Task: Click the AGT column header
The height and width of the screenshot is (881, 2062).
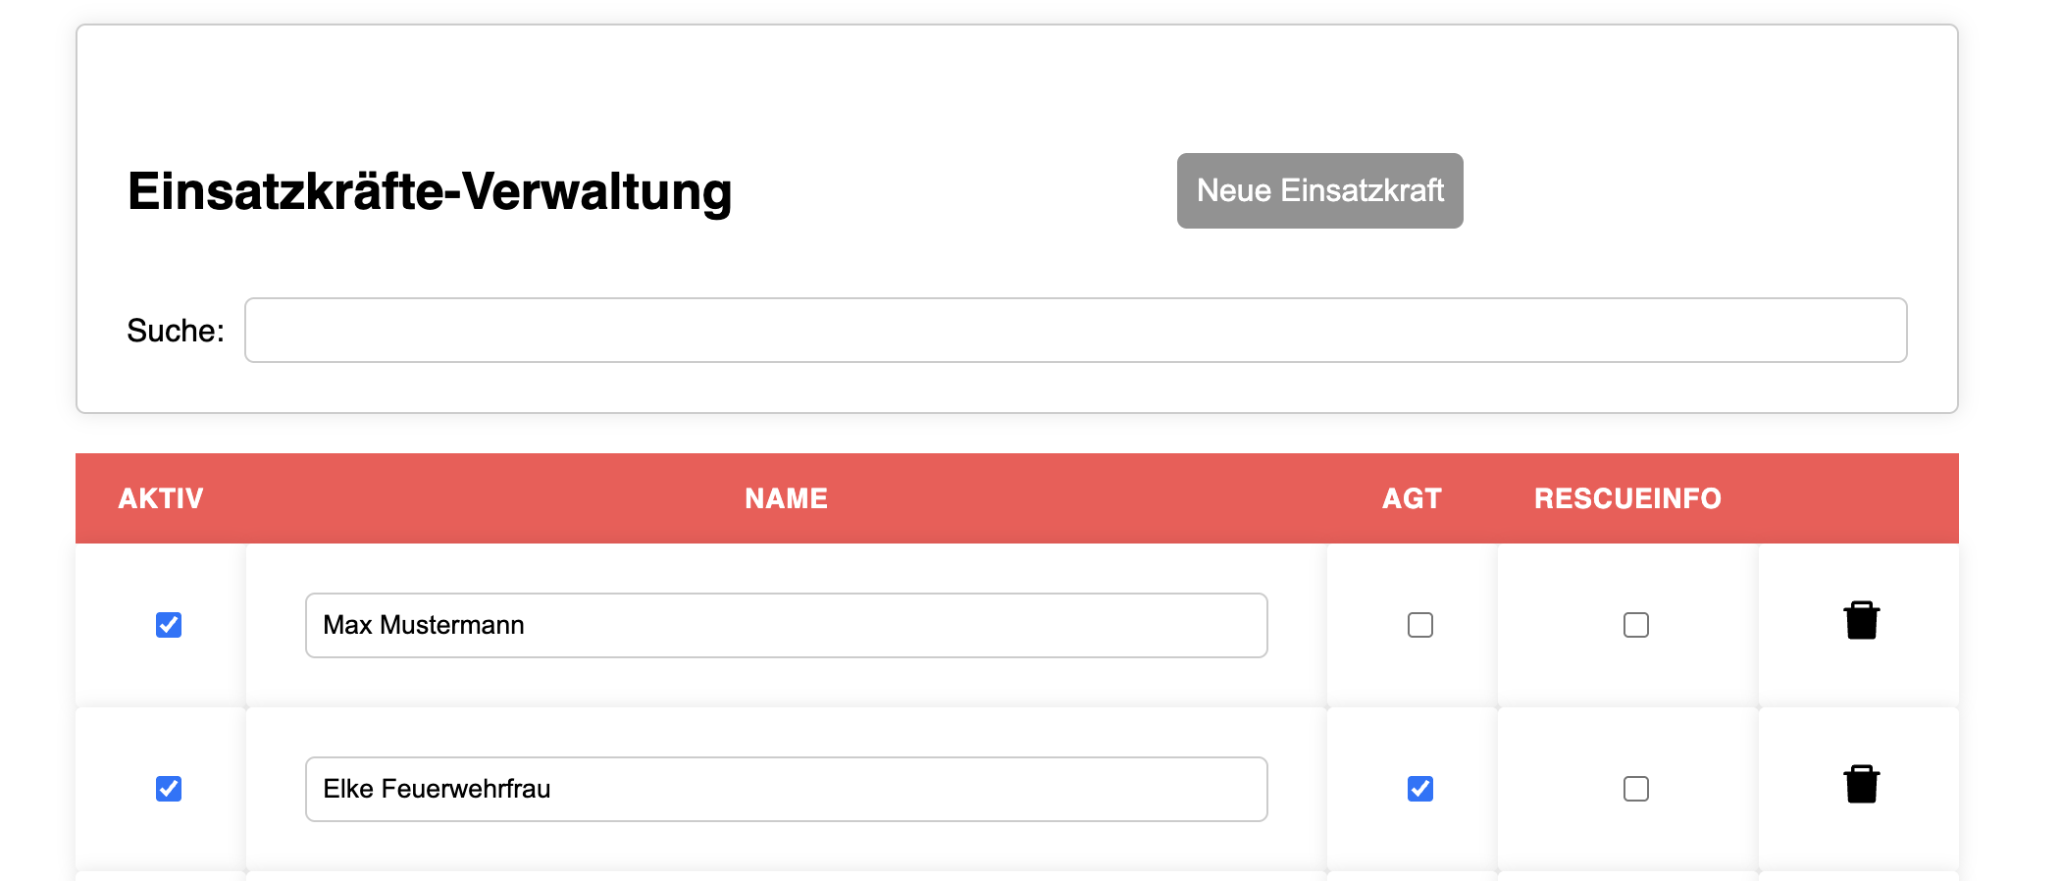Action: click(x=1412, y=498)
